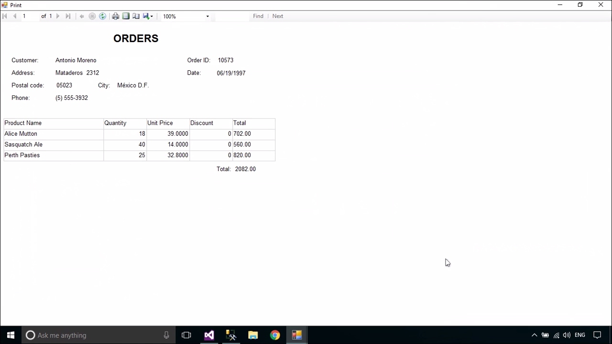Click address Mataderos 2312
The image size is (612, 344).
[x=77, y=73]
